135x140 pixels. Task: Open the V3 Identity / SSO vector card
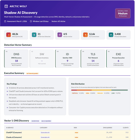coord(67,58)
